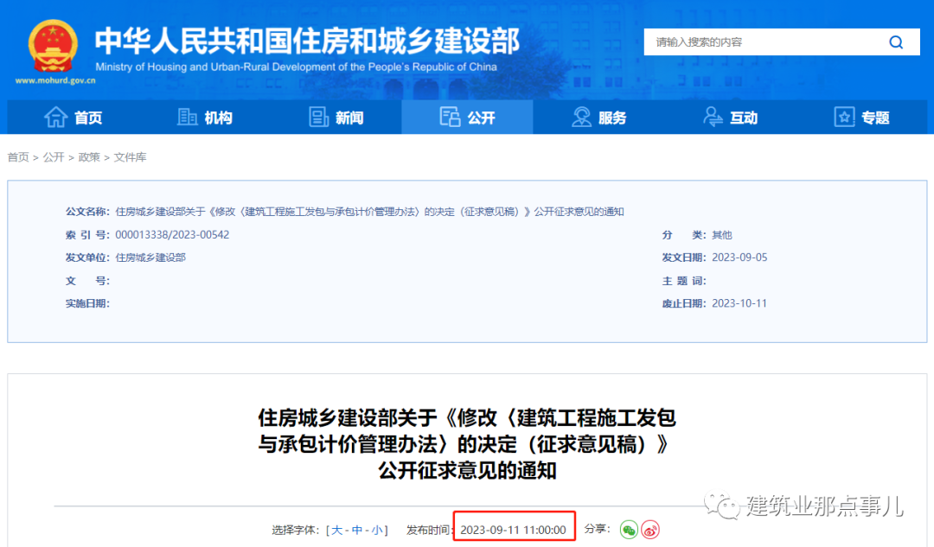Select small font size 小
This screenshot has height=547, width=934.
coord(377,530)
